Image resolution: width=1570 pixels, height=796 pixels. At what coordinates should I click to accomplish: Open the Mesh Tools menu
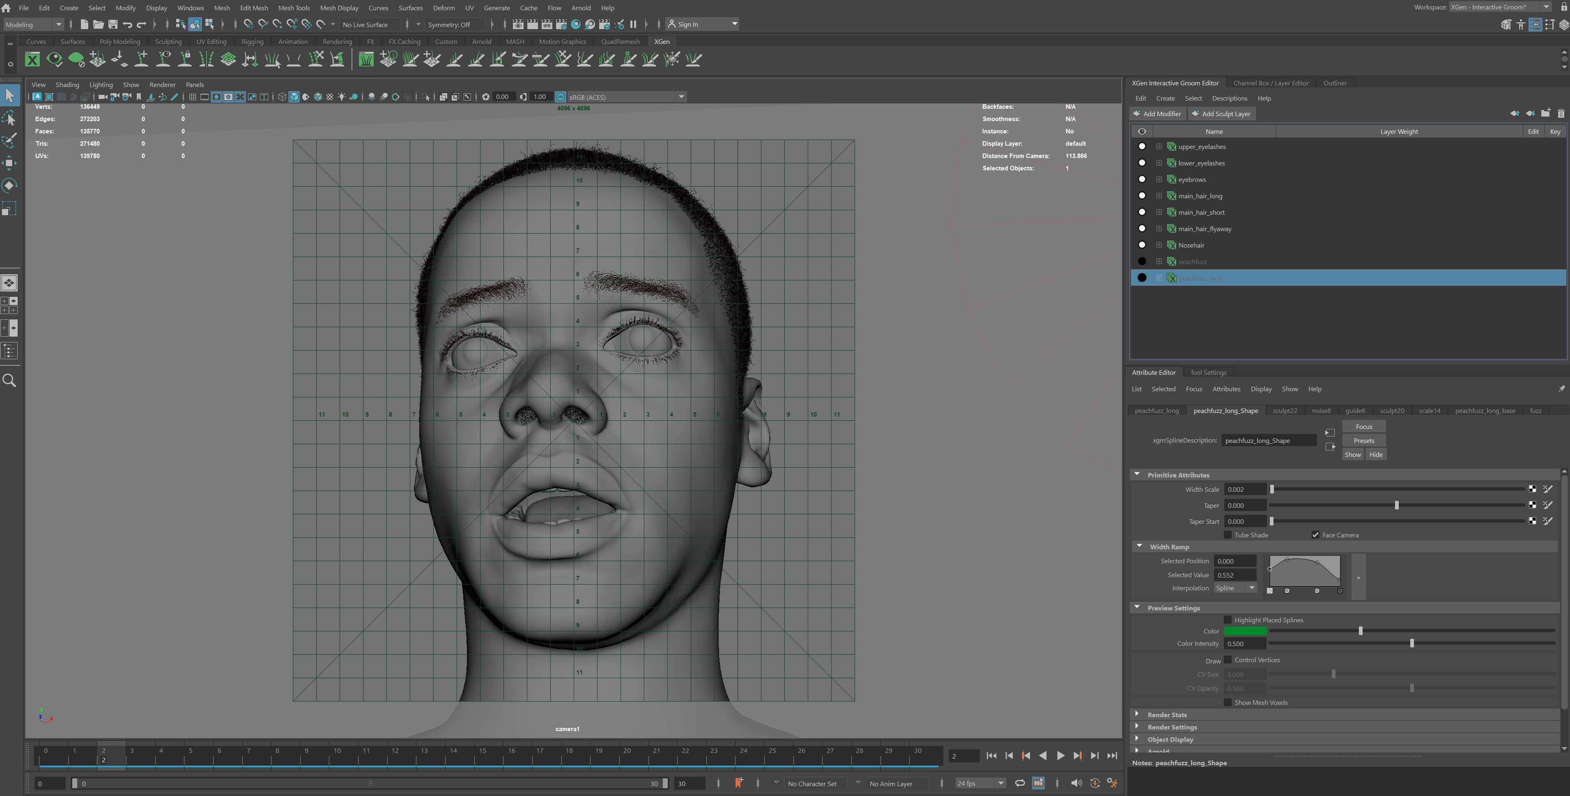pos(294,8)
